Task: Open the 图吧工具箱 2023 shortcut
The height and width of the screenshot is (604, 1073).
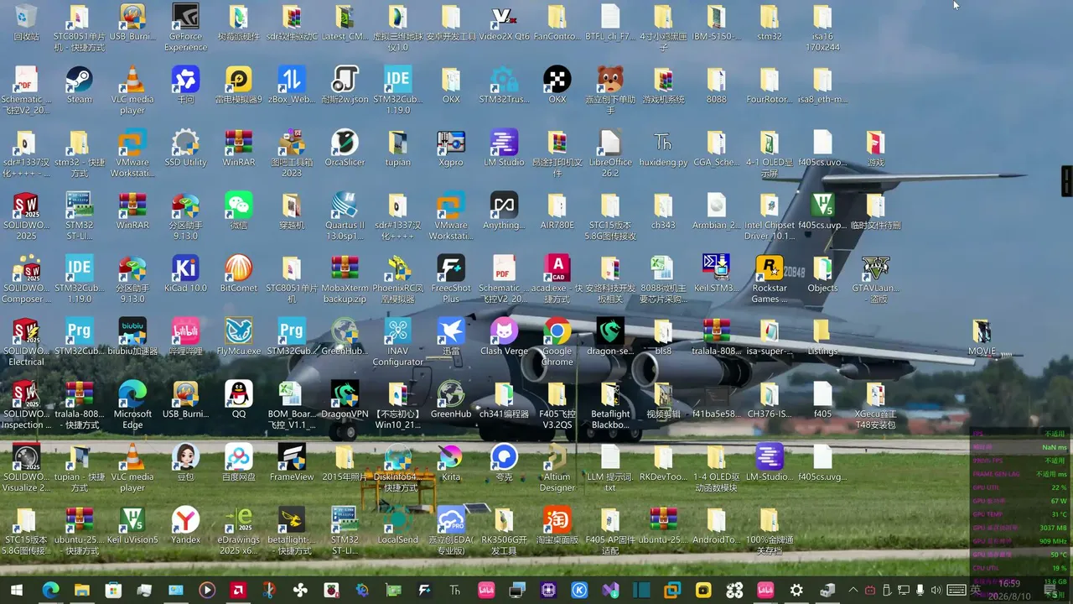Action: [292, 154]
